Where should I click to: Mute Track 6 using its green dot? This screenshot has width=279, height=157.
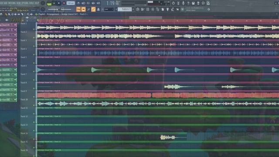34,72
